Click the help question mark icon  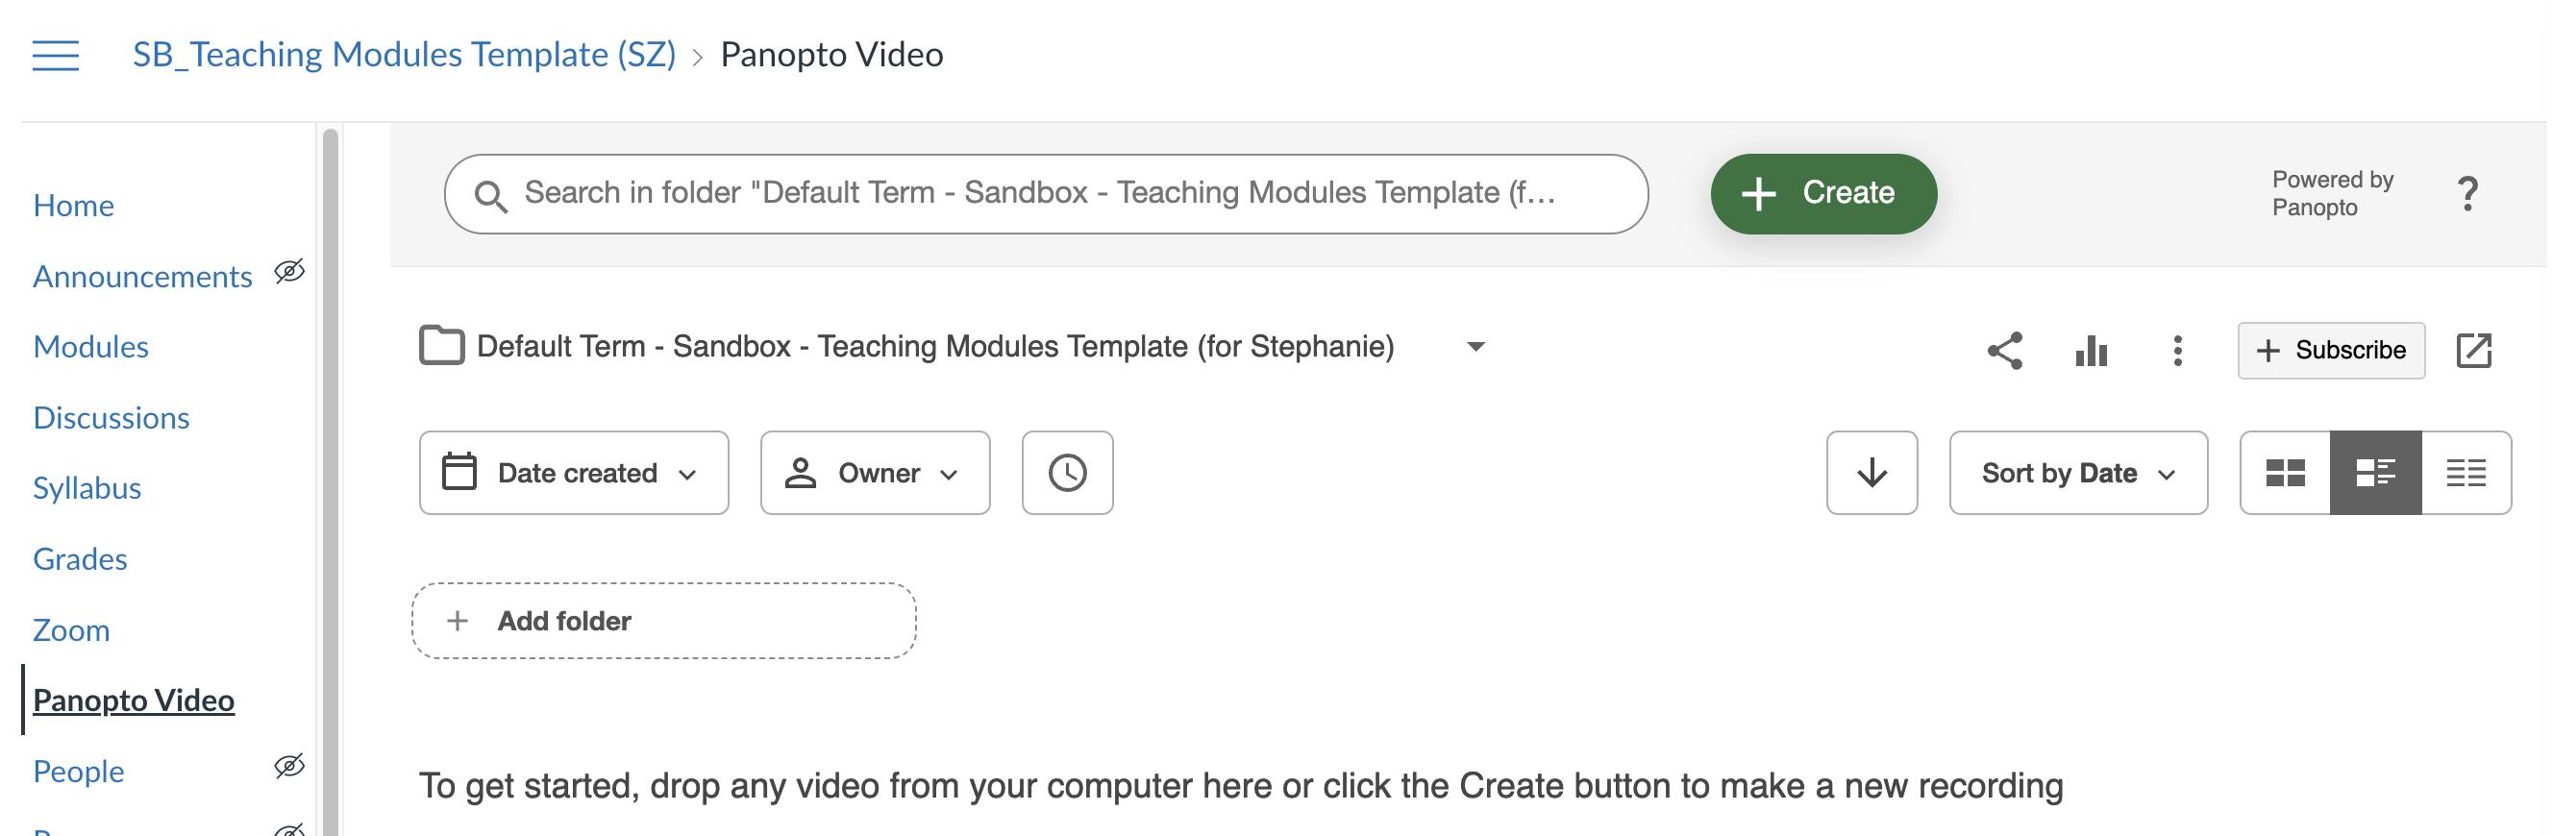(2466, 193)
